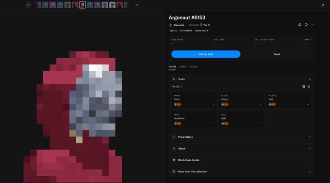Open the Relic Gold trait card
This screenshot has width=330, height=183.
click(x=241, y=119)
